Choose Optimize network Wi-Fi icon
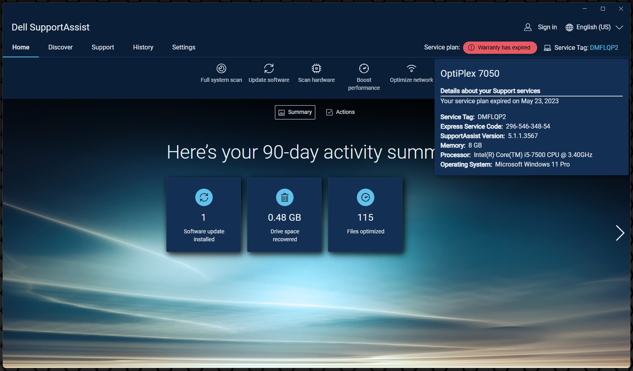The image size is (633, 371). (x=412, y=68)
